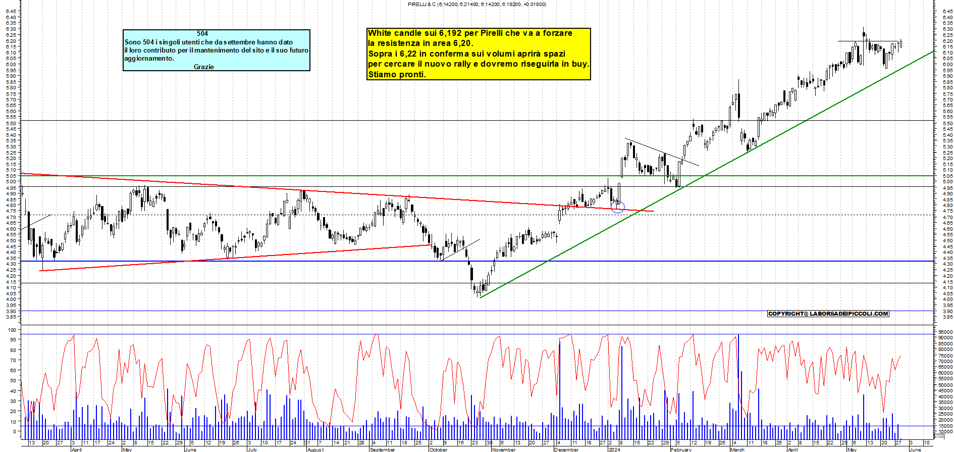Click the '100' oscillator axis label
954x452 pixels.
[x=13, y=329]
